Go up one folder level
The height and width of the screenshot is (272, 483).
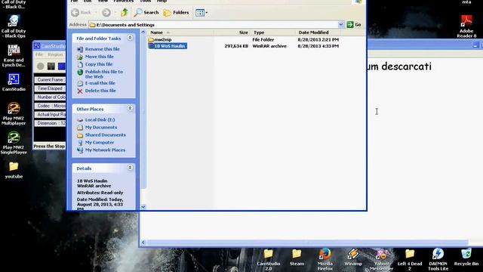[125, 12]
